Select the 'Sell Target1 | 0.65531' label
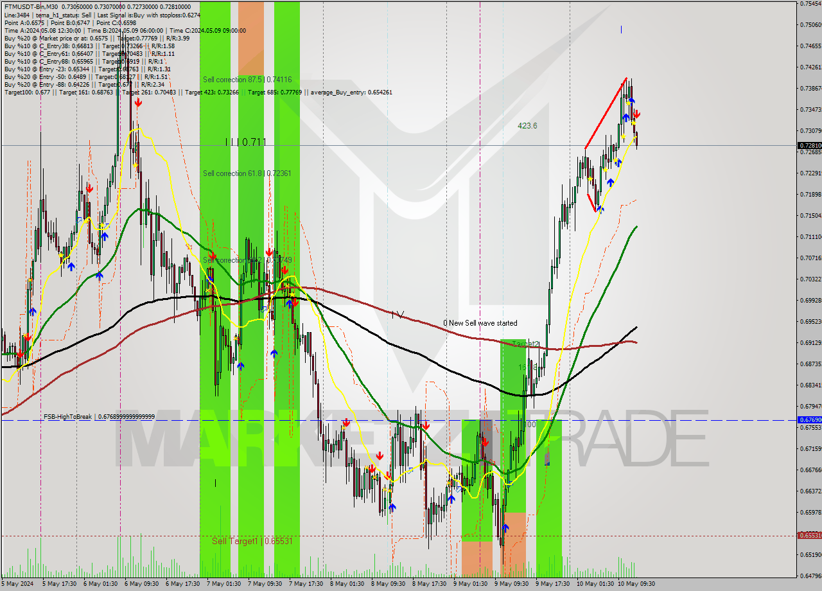The image size is (822, 591). (252, 541)
